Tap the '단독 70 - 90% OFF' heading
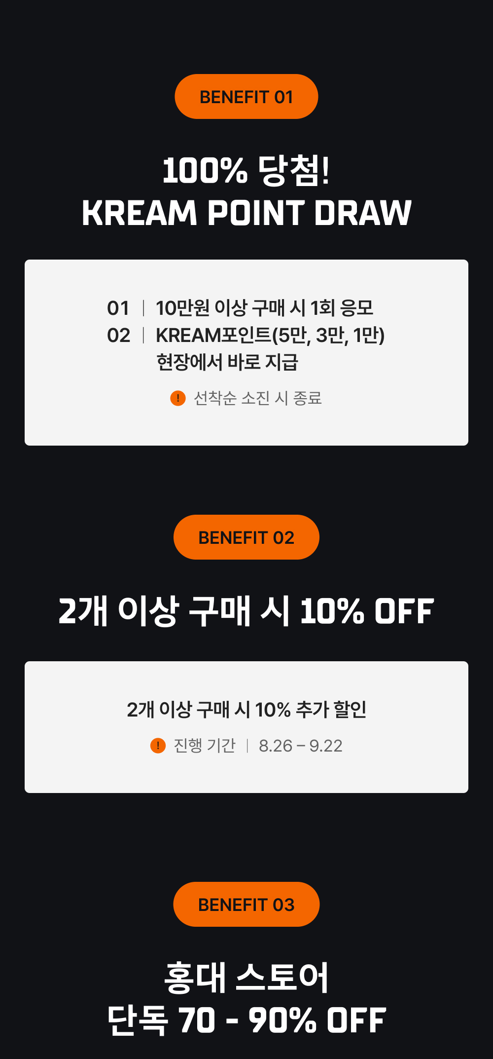The image size is (493, 1059). click(246, 1021)
